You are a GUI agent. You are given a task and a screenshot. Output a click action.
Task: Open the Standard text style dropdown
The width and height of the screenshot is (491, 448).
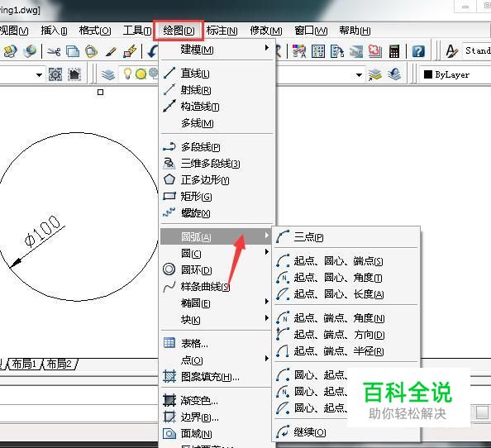(x=477, y=50)
